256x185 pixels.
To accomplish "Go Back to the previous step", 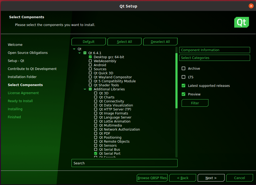I will [183, 178].
